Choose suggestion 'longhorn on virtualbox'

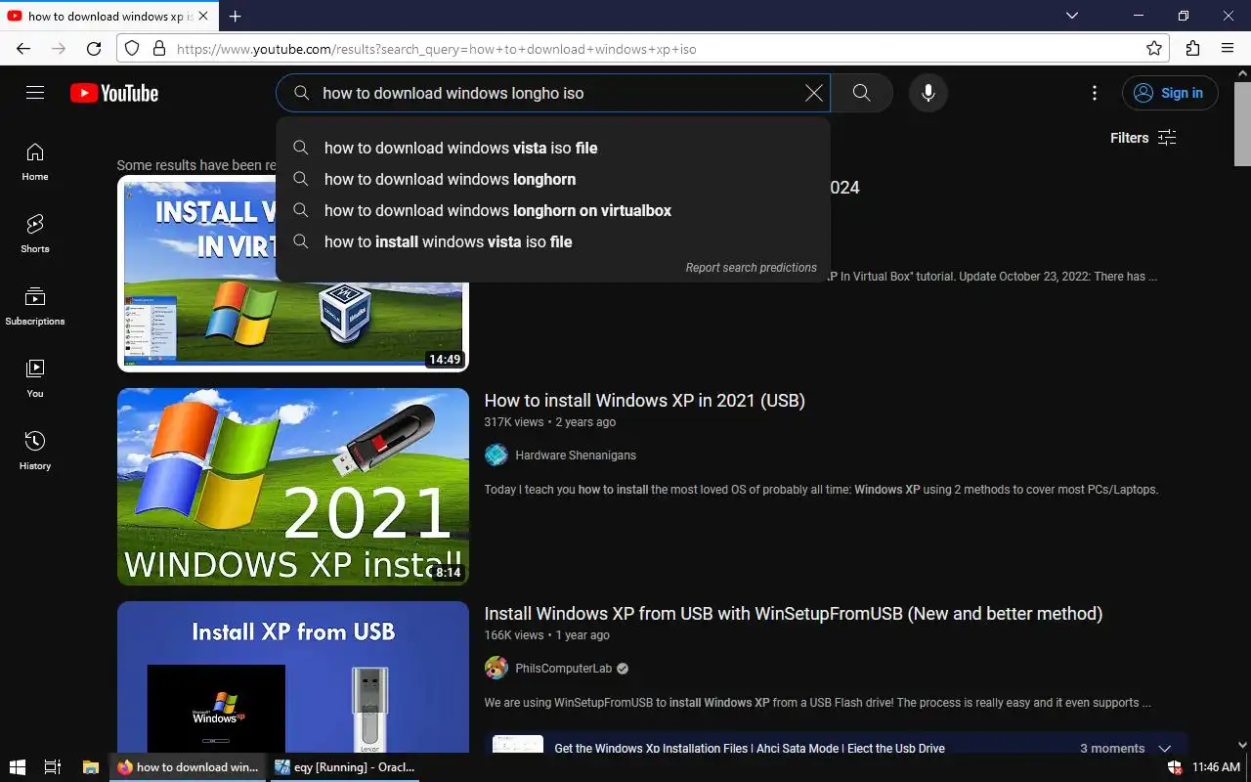pos(553,210)
